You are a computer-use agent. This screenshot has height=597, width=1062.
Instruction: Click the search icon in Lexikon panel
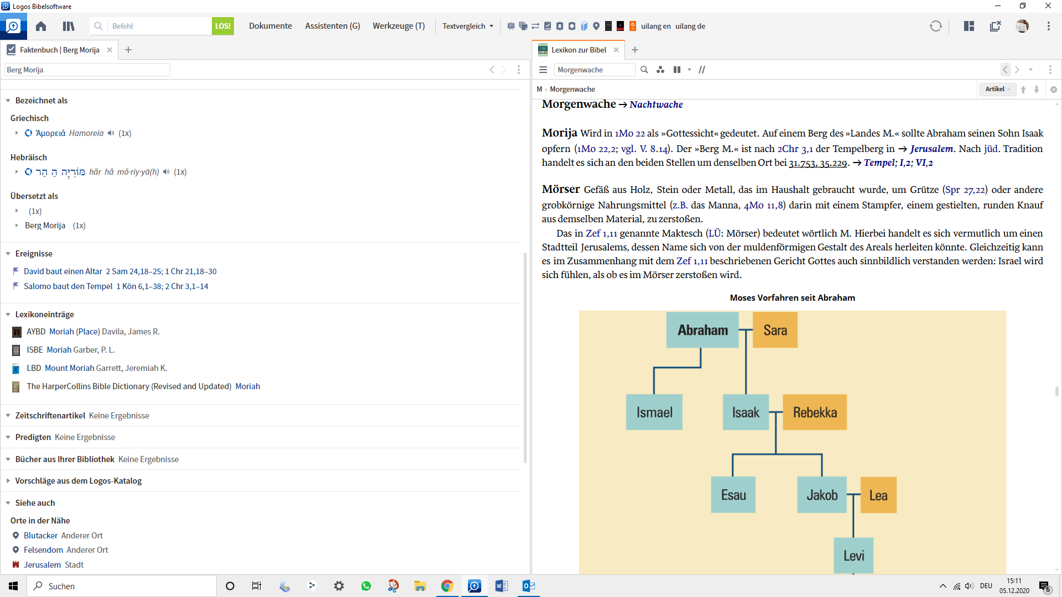tap(644, 70)
